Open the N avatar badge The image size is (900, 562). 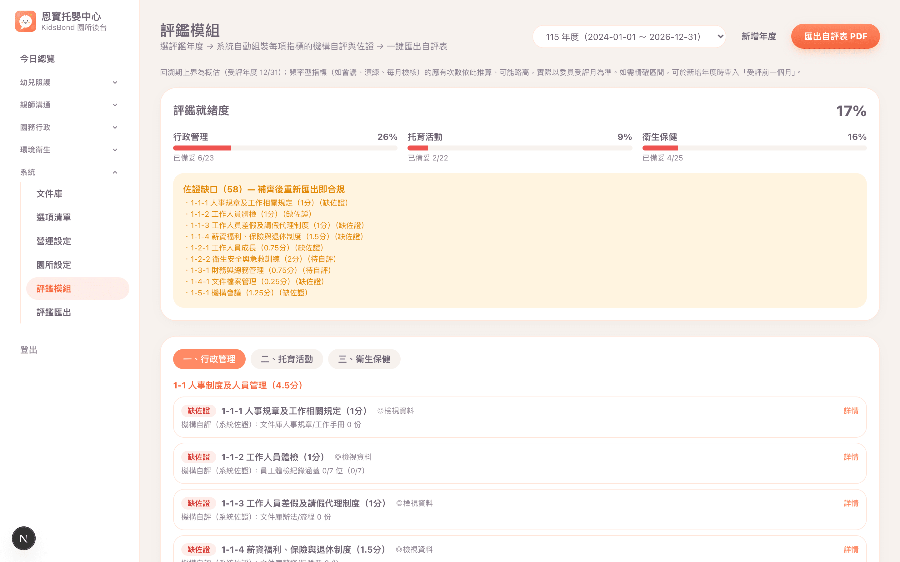(x=23, y=538)
